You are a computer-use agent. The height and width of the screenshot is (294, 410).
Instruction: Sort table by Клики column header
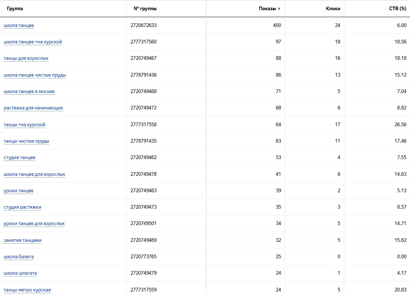point(333,9)
